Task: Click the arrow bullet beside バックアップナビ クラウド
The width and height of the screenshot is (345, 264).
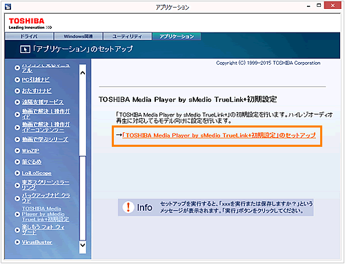Action: click(17, 199)
